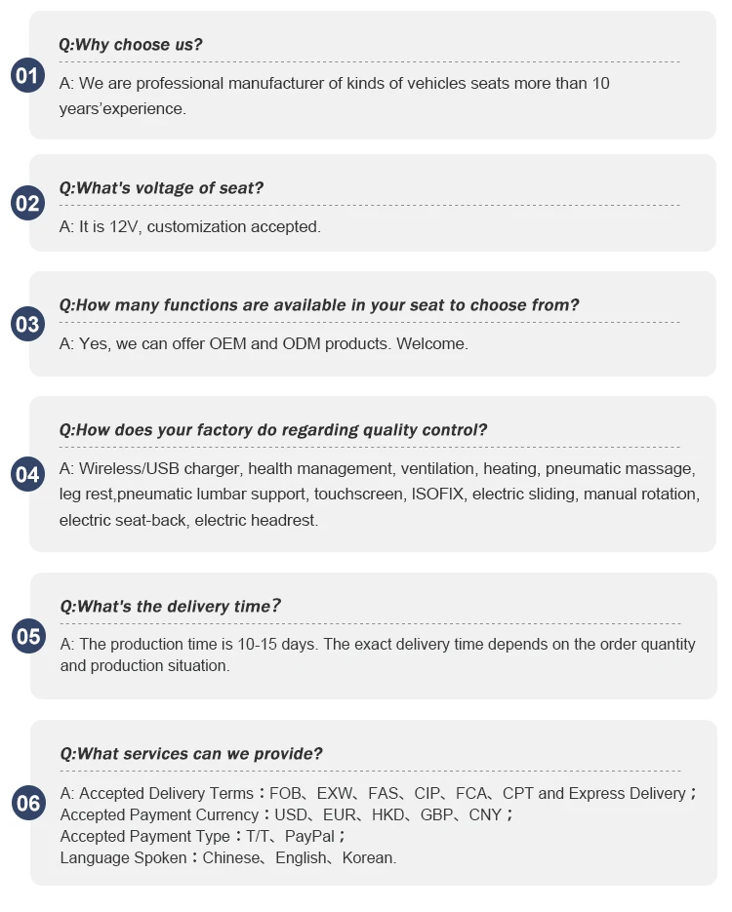Click the Language Spoken line
Viewport: 732px width, 912px height.
(228, 858)
